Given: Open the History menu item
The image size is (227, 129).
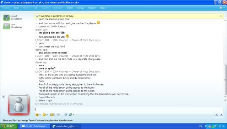Looking at the screenshot, I should click(92, 8).
